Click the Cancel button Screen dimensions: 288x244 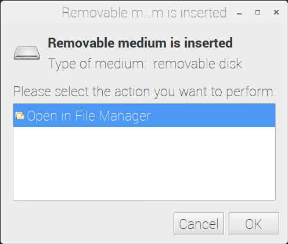(199, 224)
